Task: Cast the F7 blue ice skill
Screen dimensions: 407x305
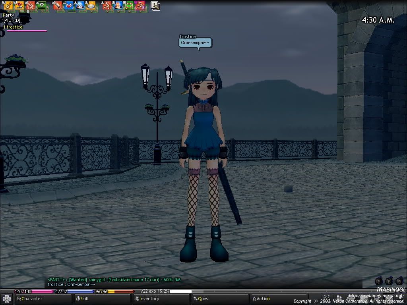Action: pyautogui.click(x=79, y=6)
